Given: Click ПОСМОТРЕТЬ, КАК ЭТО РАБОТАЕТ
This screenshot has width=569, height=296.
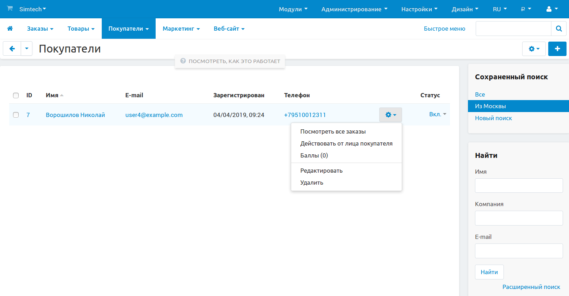Looking at the screenshot, I should [x=235, y=61].
